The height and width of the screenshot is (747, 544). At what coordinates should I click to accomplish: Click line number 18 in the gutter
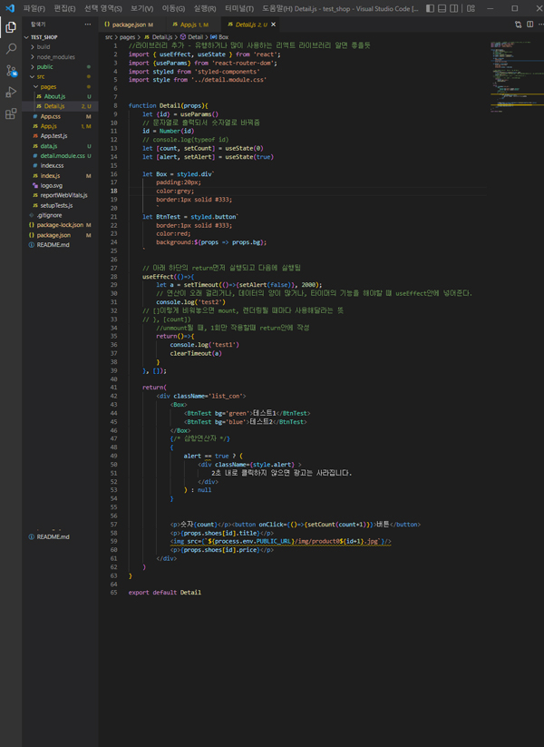(x=113, y=191)
